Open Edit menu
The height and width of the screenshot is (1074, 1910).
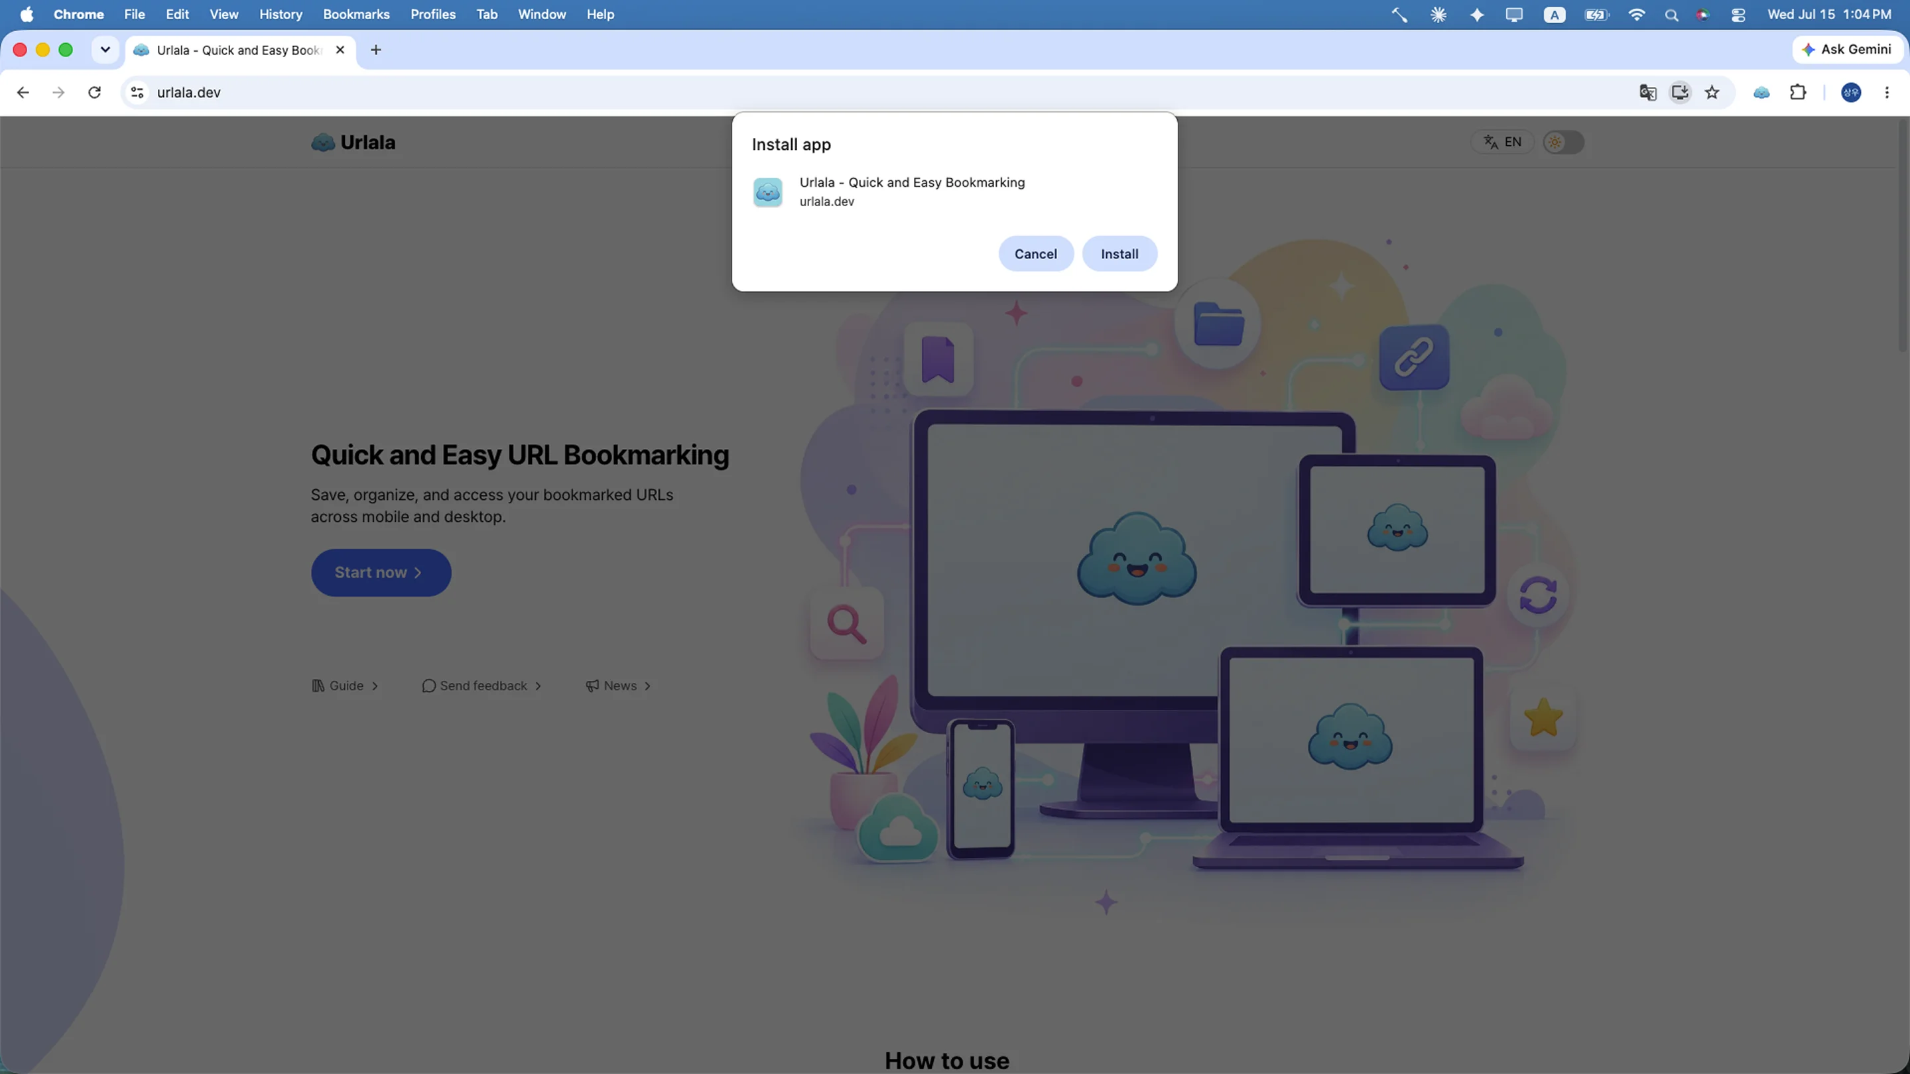tap(177, 14)
